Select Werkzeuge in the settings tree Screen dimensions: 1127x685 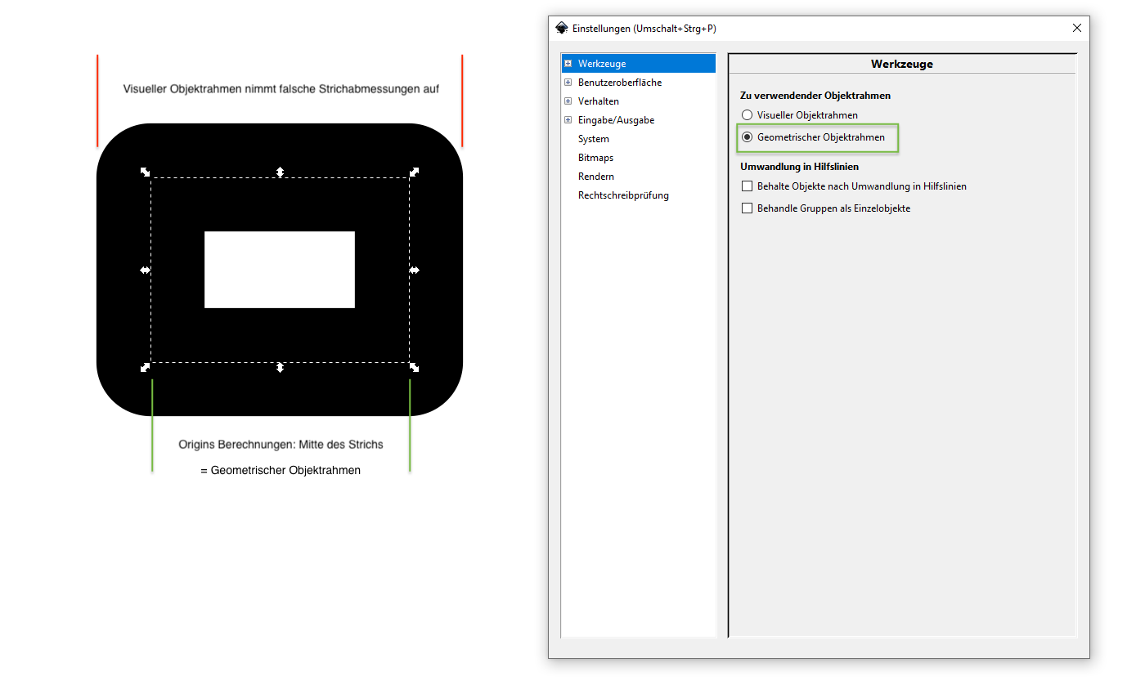tap(602, 64)
